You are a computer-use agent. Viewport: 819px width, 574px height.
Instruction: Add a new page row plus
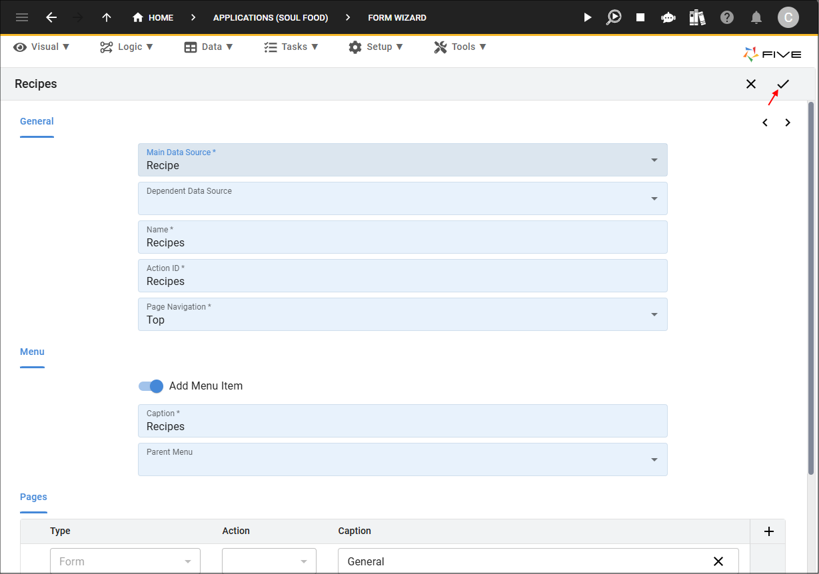point(768,531)
